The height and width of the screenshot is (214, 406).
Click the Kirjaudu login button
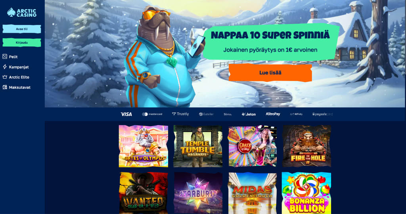point(22,42)
